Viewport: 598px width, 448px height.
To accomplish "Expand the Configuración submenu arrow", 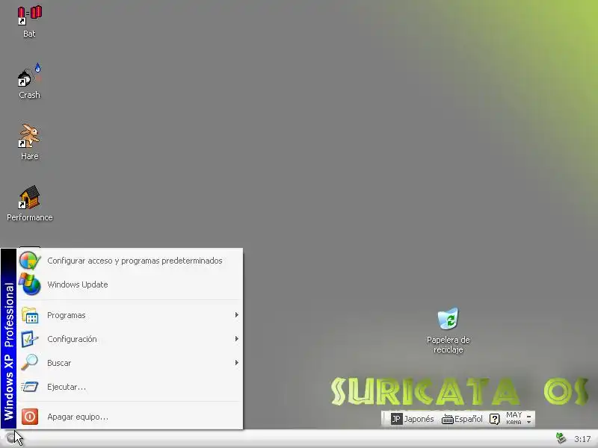I will [x=237, y=339].
